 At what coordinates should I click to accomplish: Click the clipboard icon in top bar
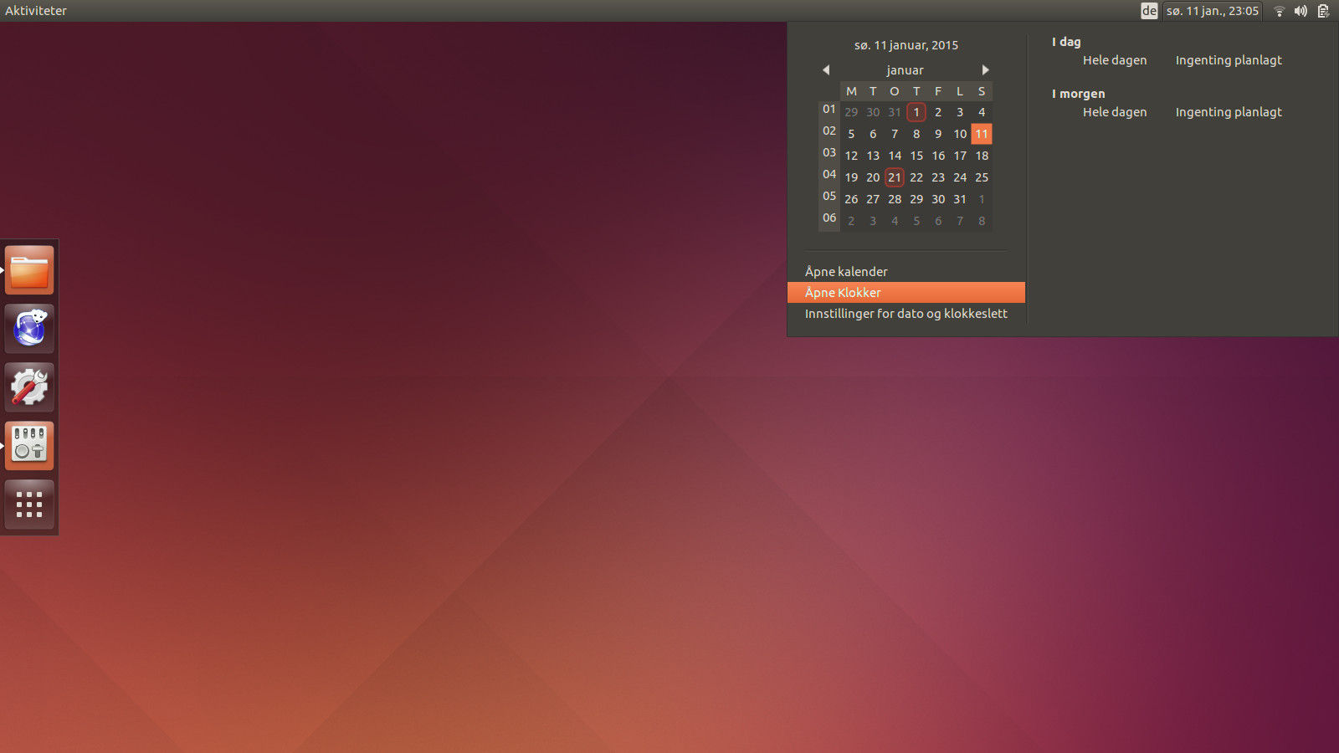[1323, 11]
